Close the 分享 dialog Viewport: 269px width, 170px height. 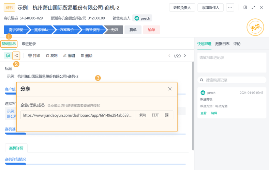[170, 89]
